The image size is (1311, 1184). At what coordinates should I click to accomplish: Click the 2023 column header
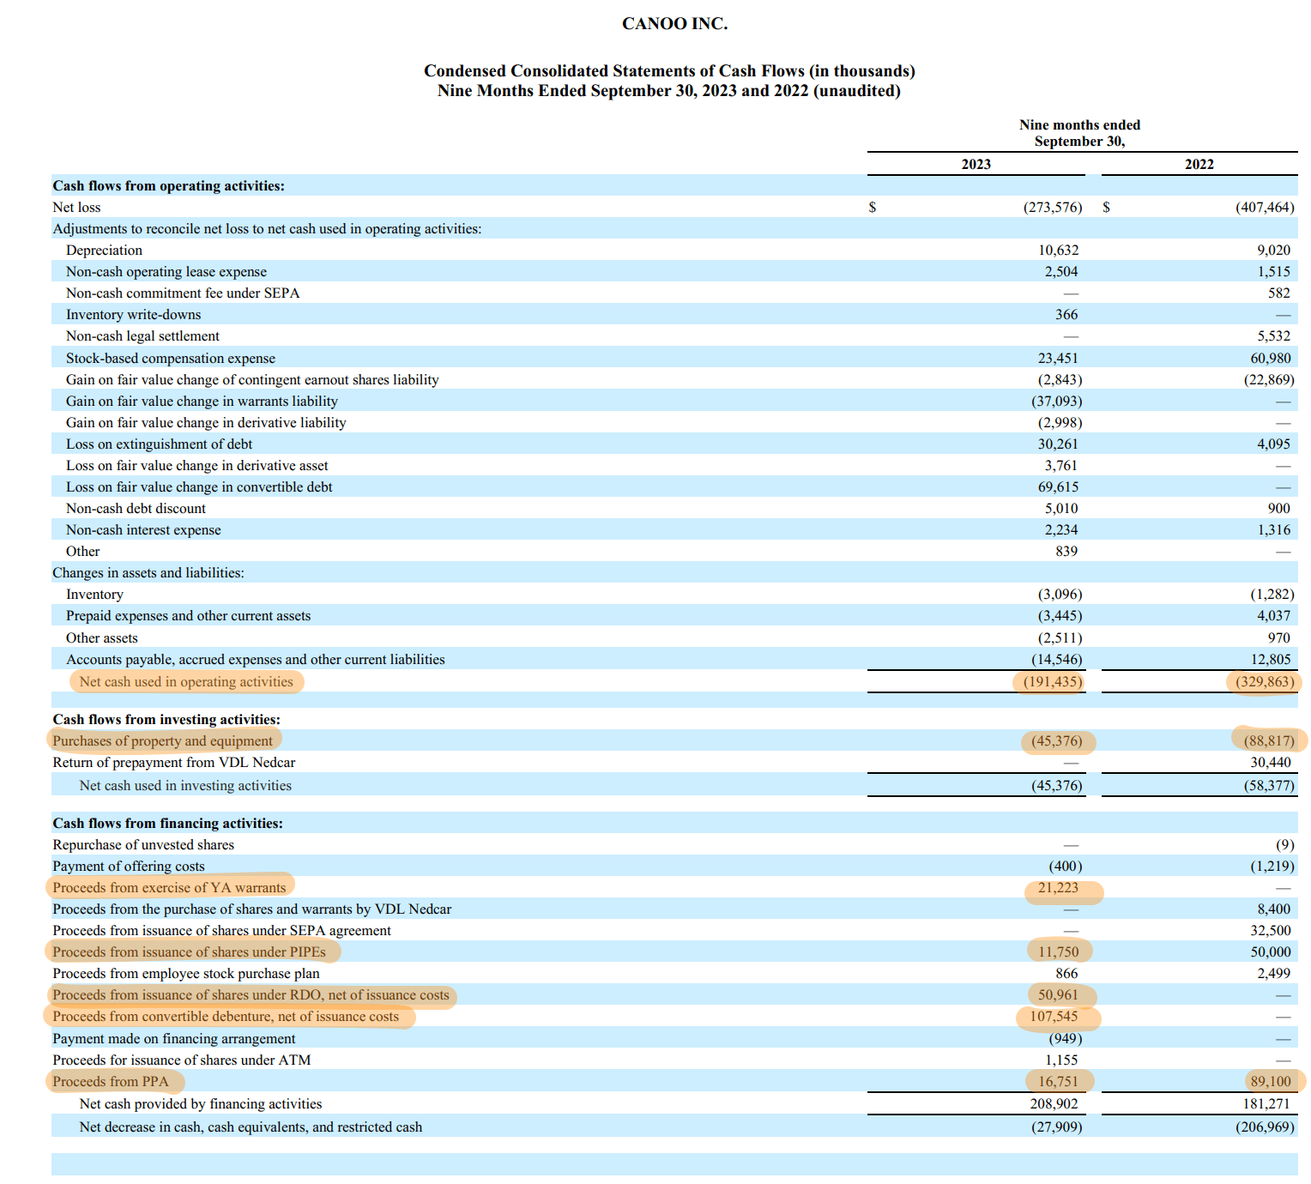(x=976, y=165)
